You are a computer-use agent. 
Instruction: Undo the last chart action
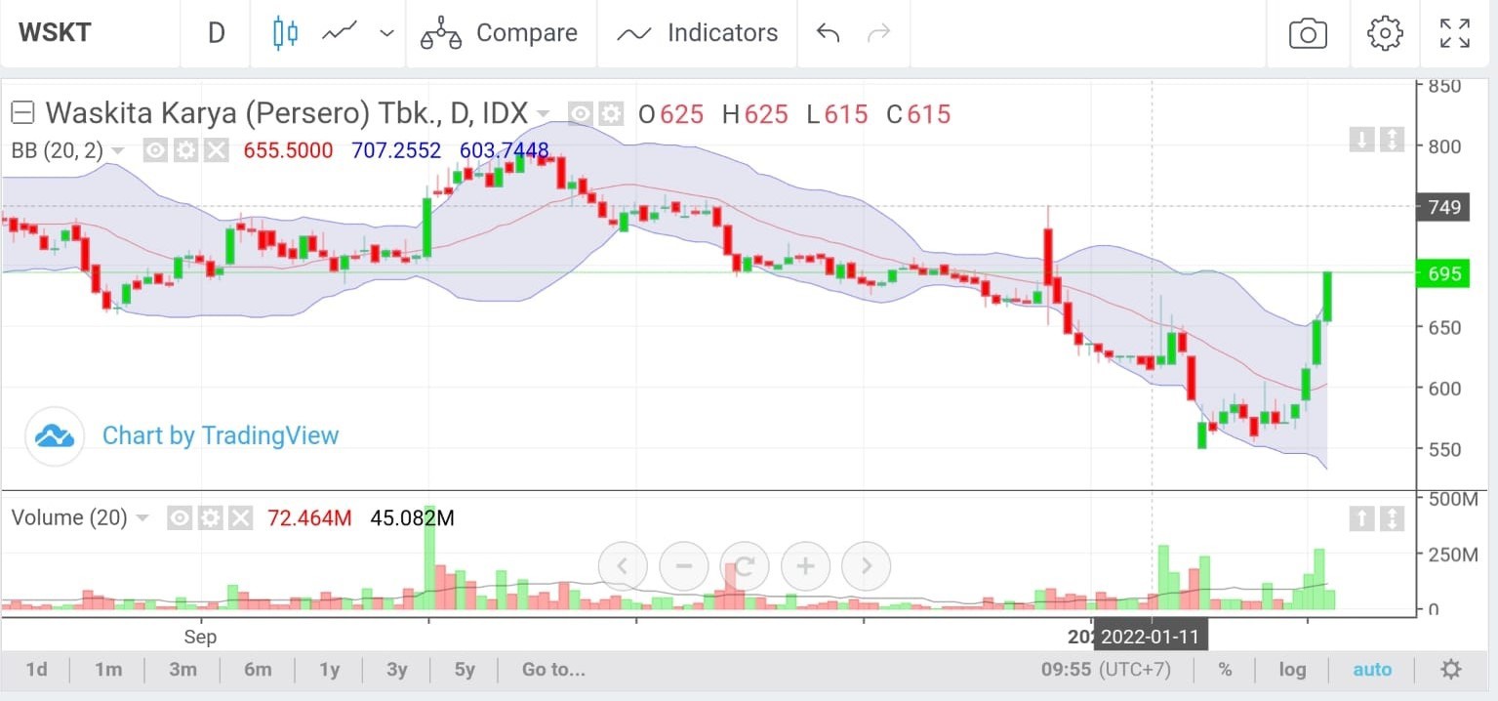click(828, 33)
